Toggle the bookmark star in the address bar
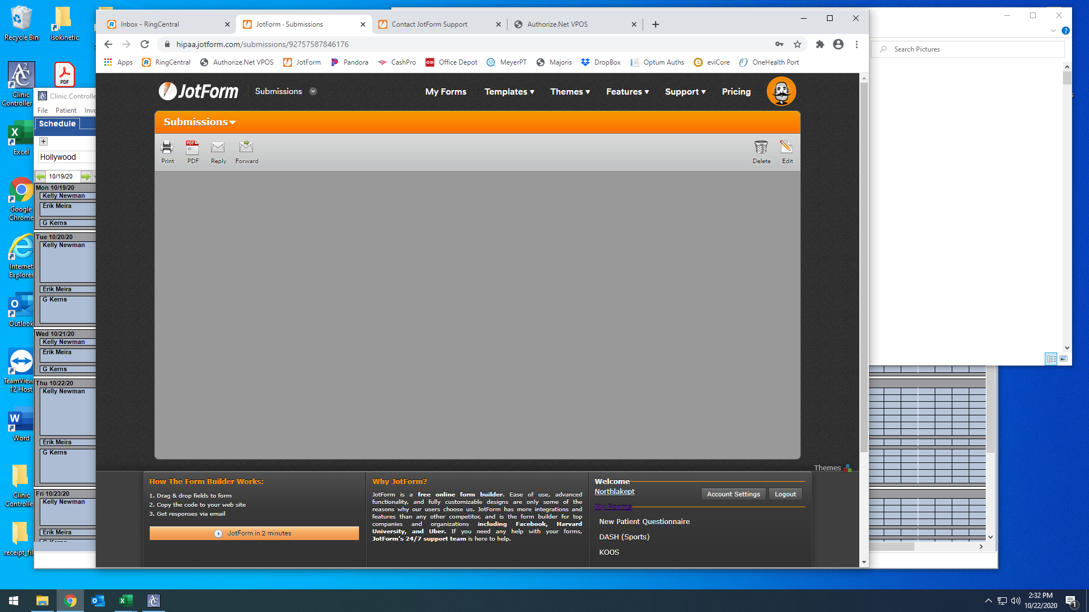Viewport: 1089px width, 612px height. pyautogui.click(x=797, y=44)
